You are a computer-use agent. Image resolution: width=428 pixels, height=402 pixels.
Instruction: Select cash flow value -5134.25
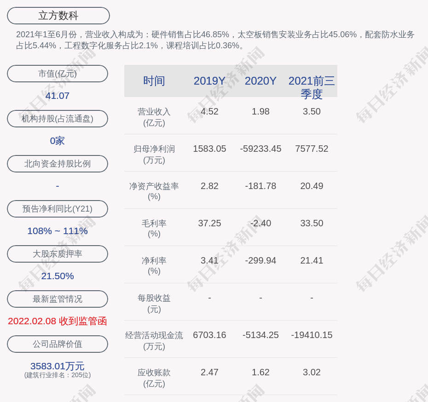[260, 335]
